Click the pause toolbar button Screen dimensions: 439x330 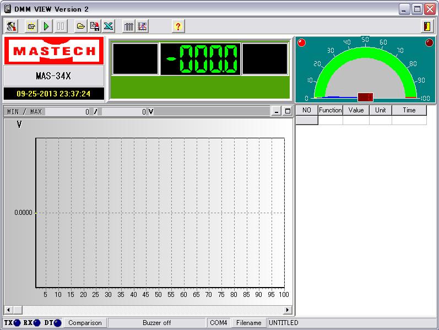[61, 26]
